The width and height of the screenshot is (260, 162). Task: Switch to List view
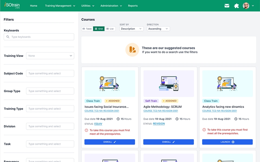[110, 29]
